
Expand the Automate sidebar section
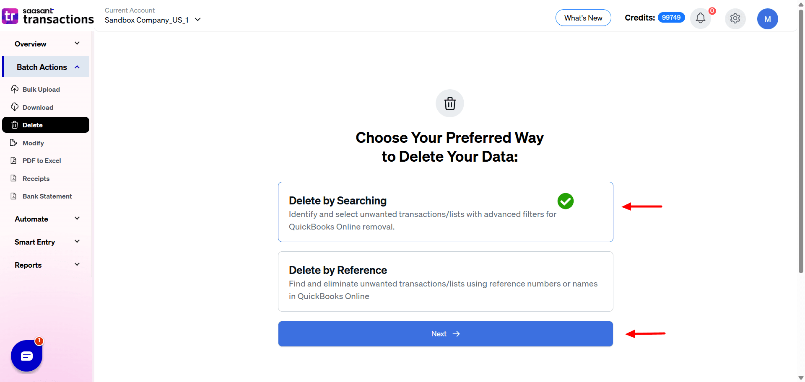point(46,219)
